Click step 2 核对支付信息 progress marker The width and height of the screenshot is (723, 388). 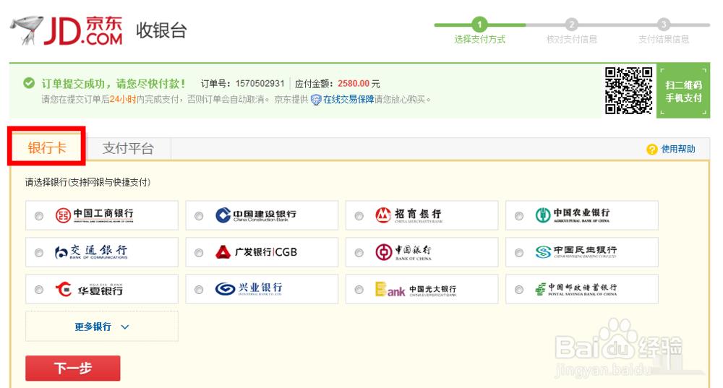(572, 25)
